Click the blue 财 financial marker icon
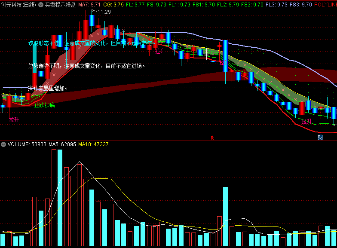Image resolution: width=337 pixels, height=248 pixels. point(321,138)
